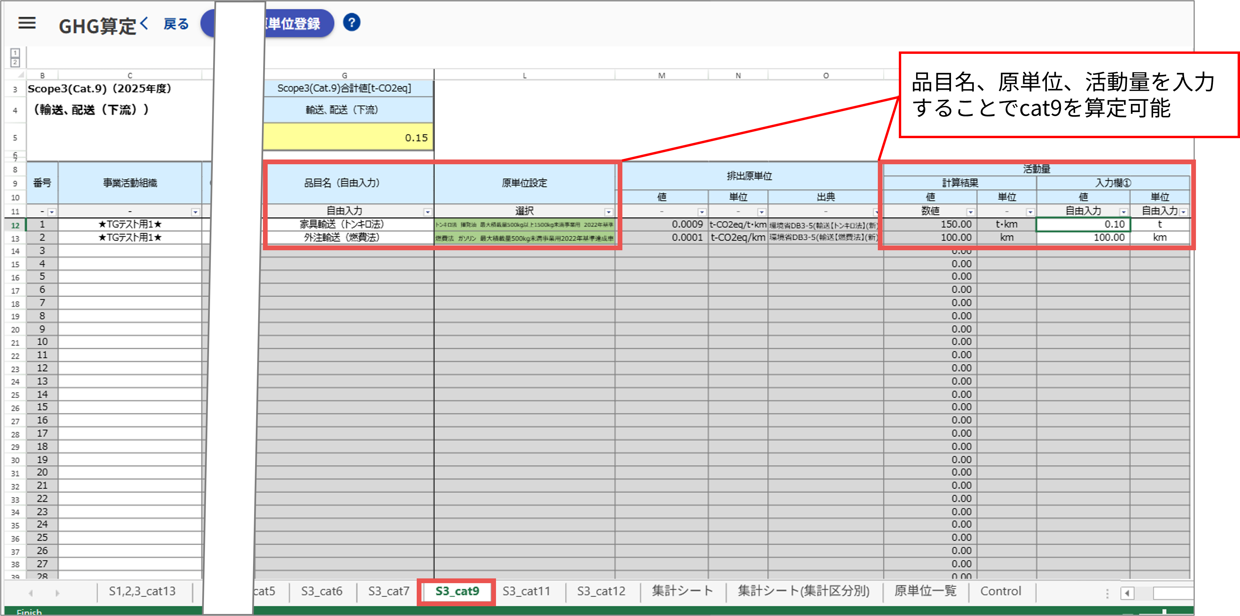1240x616 pixels.
Task: Click the blue help question mark icon
Action: coord(351,23)
